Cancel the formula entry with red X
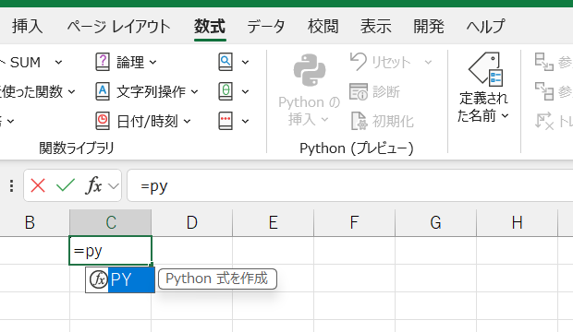Image resolution: width=573 pixels, height=332 pixels. click(x=38, y=185)
